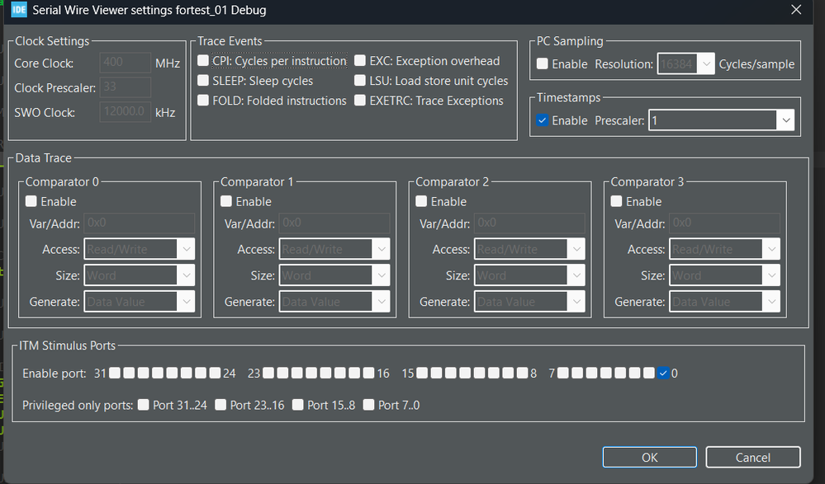Check EXETRC: Trace Exceptions option
The width and height of the screenshot is (825, 484).
click(361, 101)
